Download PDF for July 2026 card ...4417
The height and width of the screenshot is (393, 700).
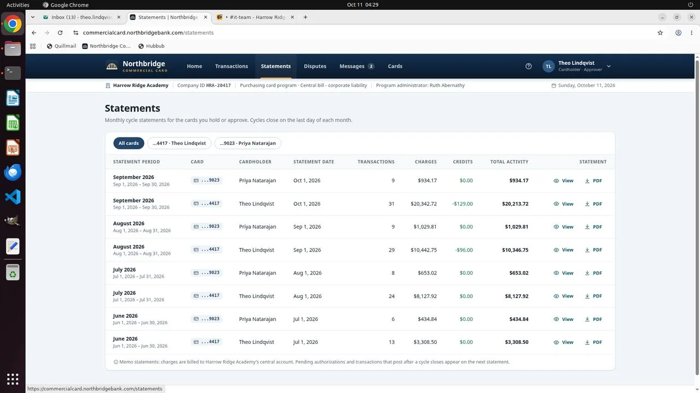[x=593, y=296]
